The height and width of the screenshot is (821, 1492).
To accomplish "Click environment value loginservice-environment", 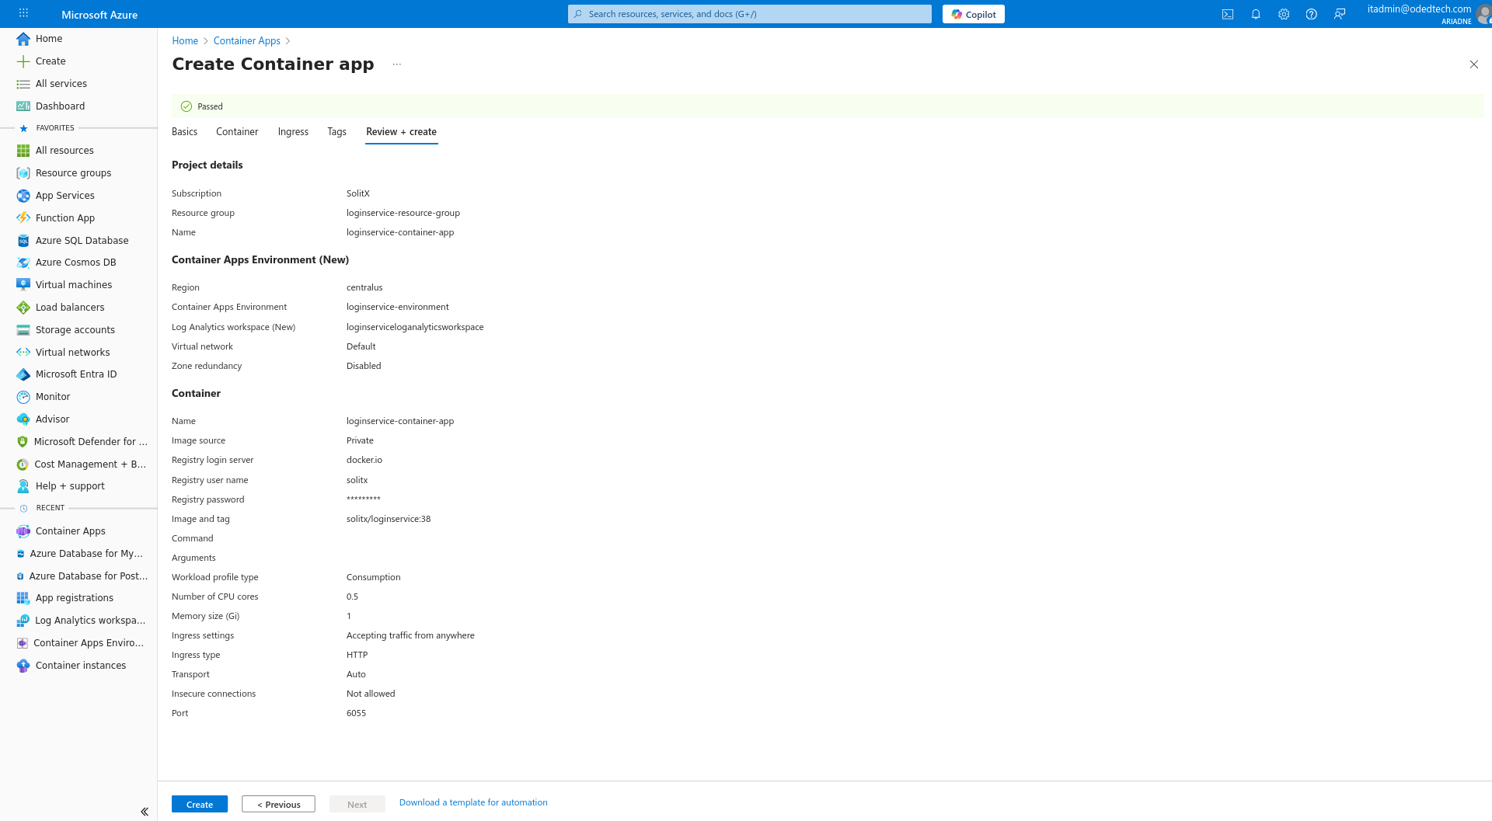I will tap(398, 307).
